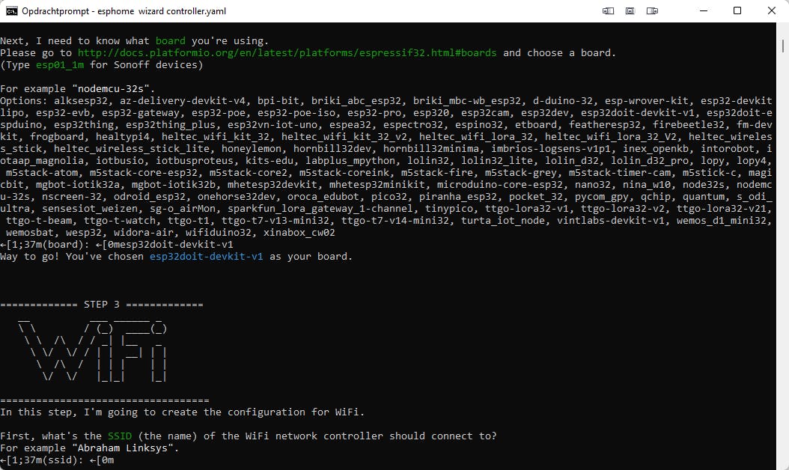Viewport: 789px width, 470px height.
Task: Close the esphome wizard window
Action: tap(770, 10)
